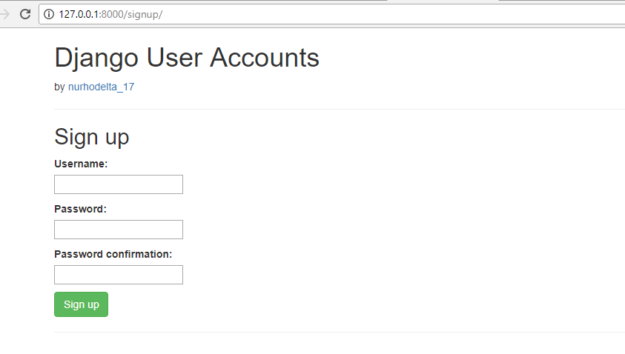Go forward with the browser arrow
Screen dimensions: 625x354
tap(4, 14)
